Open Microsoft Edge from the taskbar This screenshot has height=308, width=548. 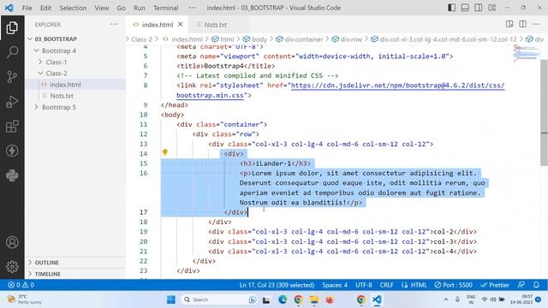(x=283, y=299)
